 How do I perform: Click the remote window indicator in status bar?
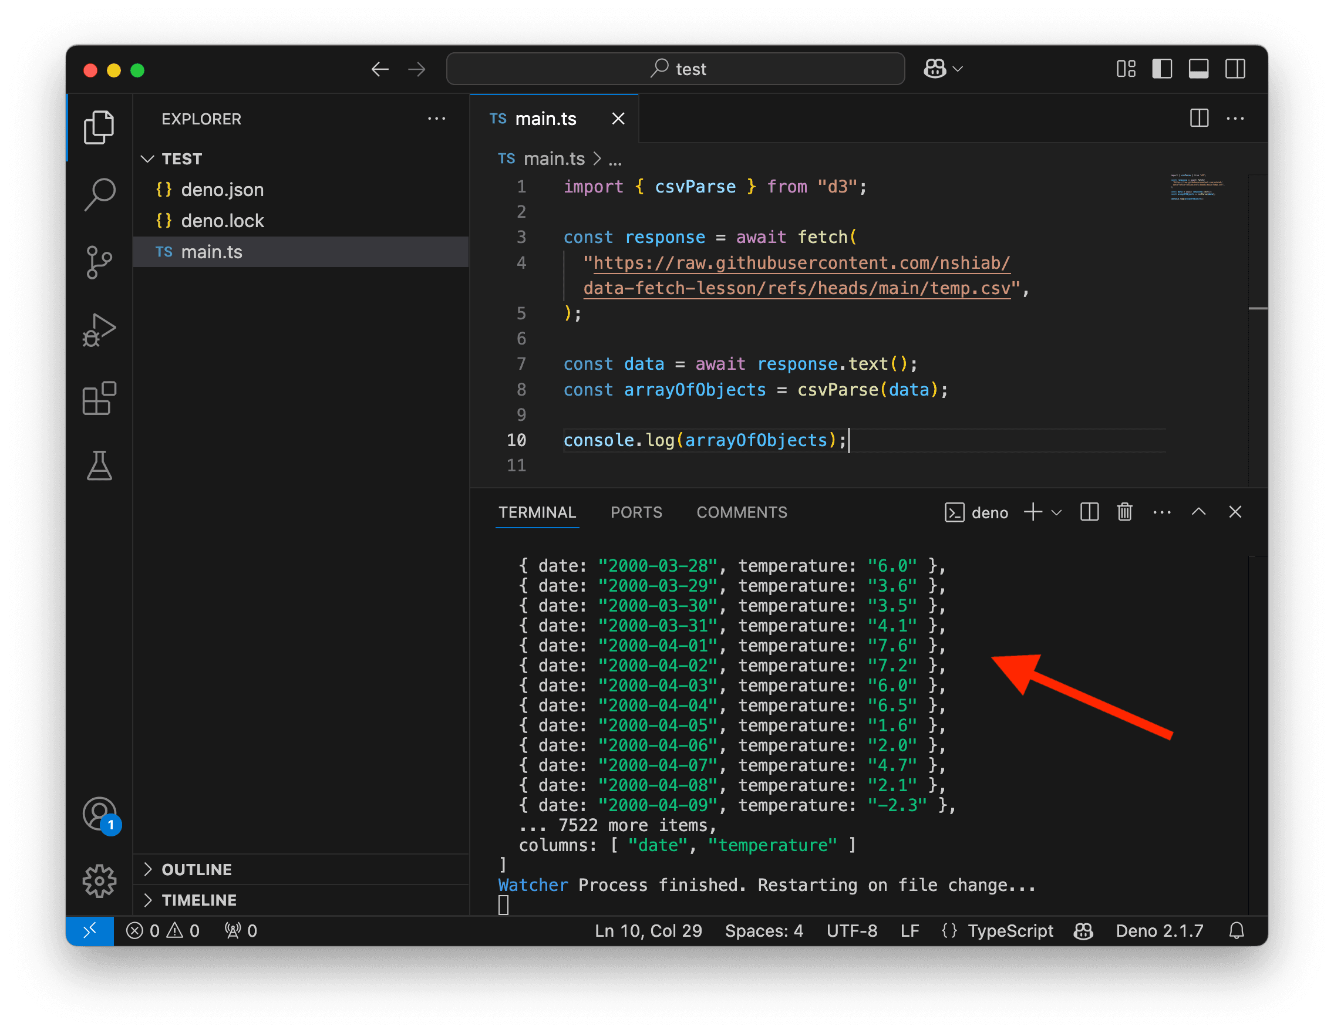[90, 930]
